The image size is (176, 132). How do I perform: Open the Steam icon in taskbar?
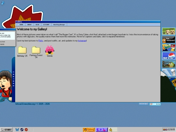[x=22, y=130]
